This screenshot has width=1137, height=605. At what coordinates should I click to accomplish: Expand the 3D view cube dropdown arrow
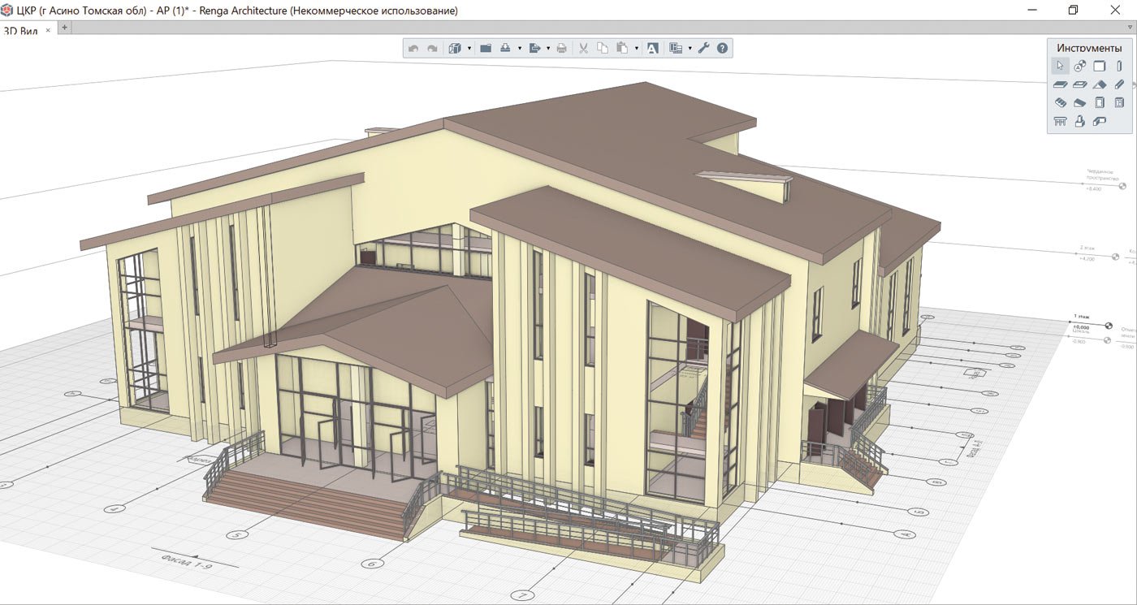coord(469,49)
